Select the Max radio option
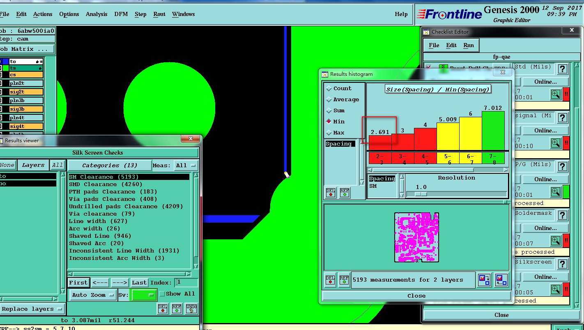Image resolution: width=584 pixels, height=330 pixels. point(329,133)
